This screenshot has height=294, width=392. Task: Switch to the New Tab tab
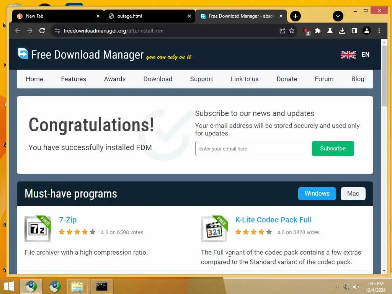[58, 16]
